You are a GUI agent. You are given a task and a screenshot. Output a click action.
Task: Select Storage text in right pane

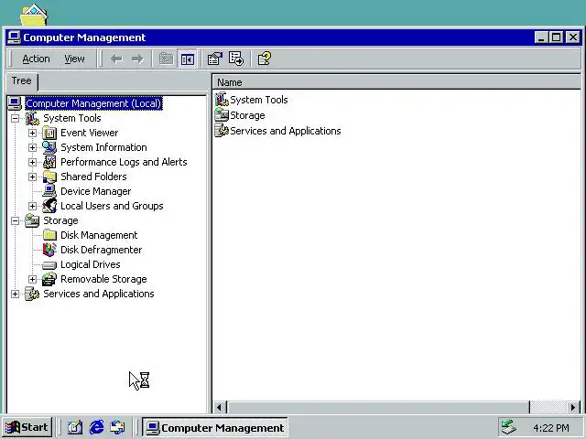(247, 115)
